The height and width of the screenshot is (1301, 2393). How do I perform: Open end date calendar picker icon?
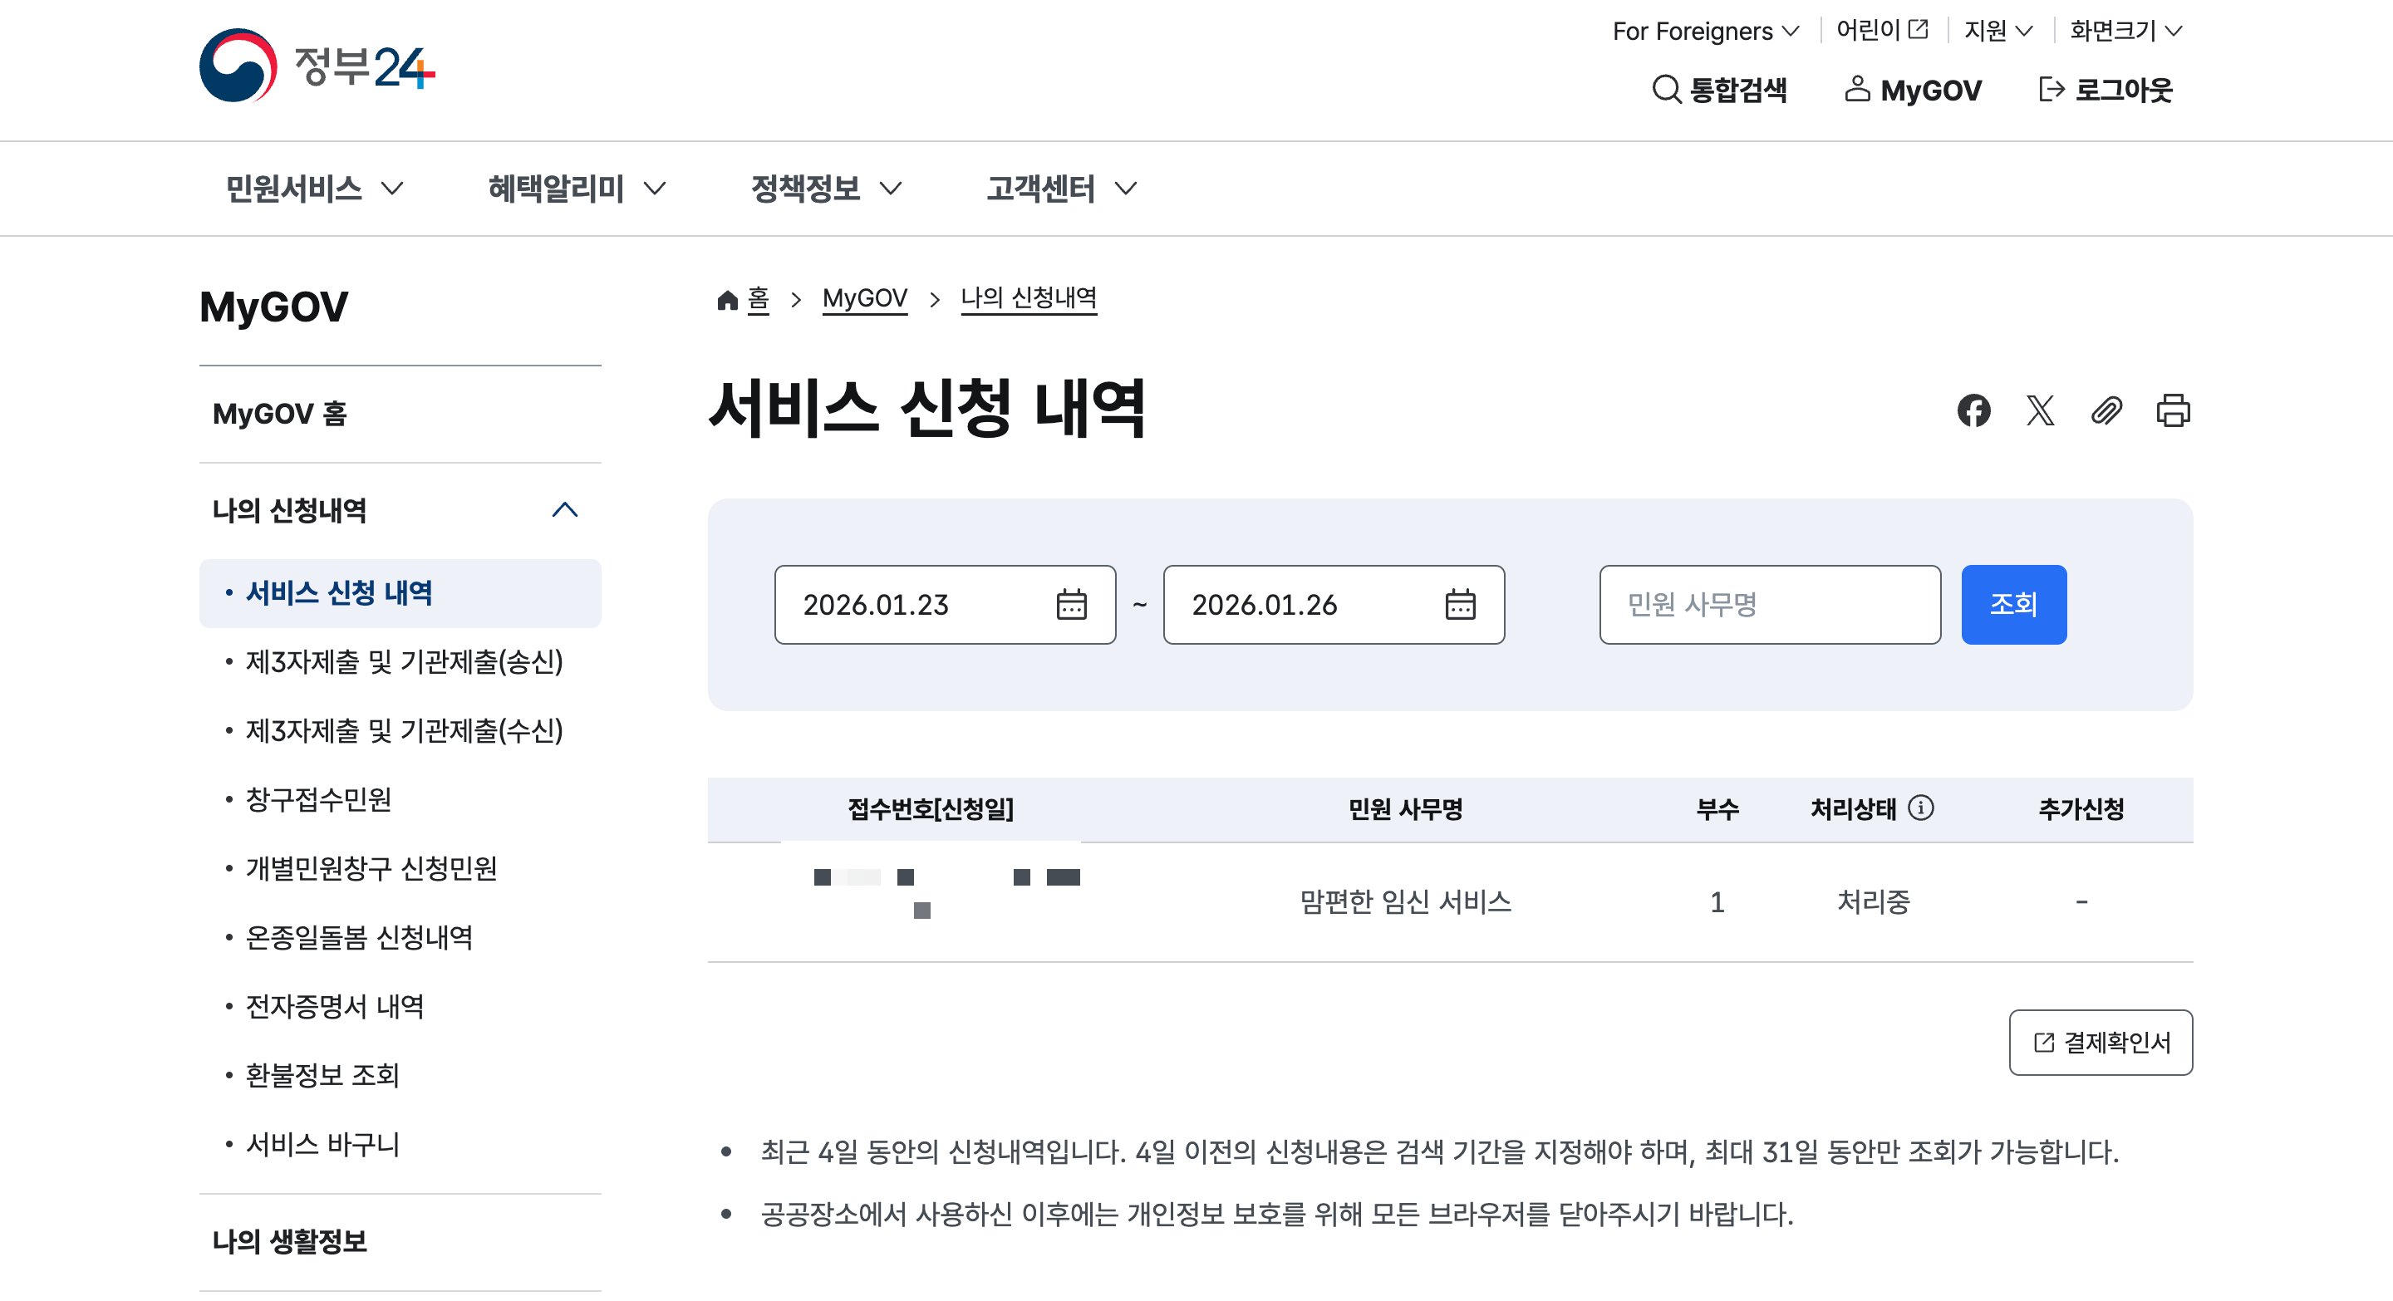click(x=1459, y=605)
